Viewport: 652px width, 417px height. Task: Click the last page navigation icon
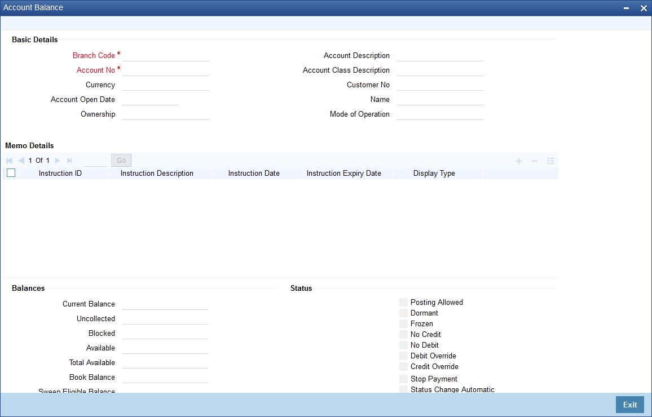coord(69,160)
